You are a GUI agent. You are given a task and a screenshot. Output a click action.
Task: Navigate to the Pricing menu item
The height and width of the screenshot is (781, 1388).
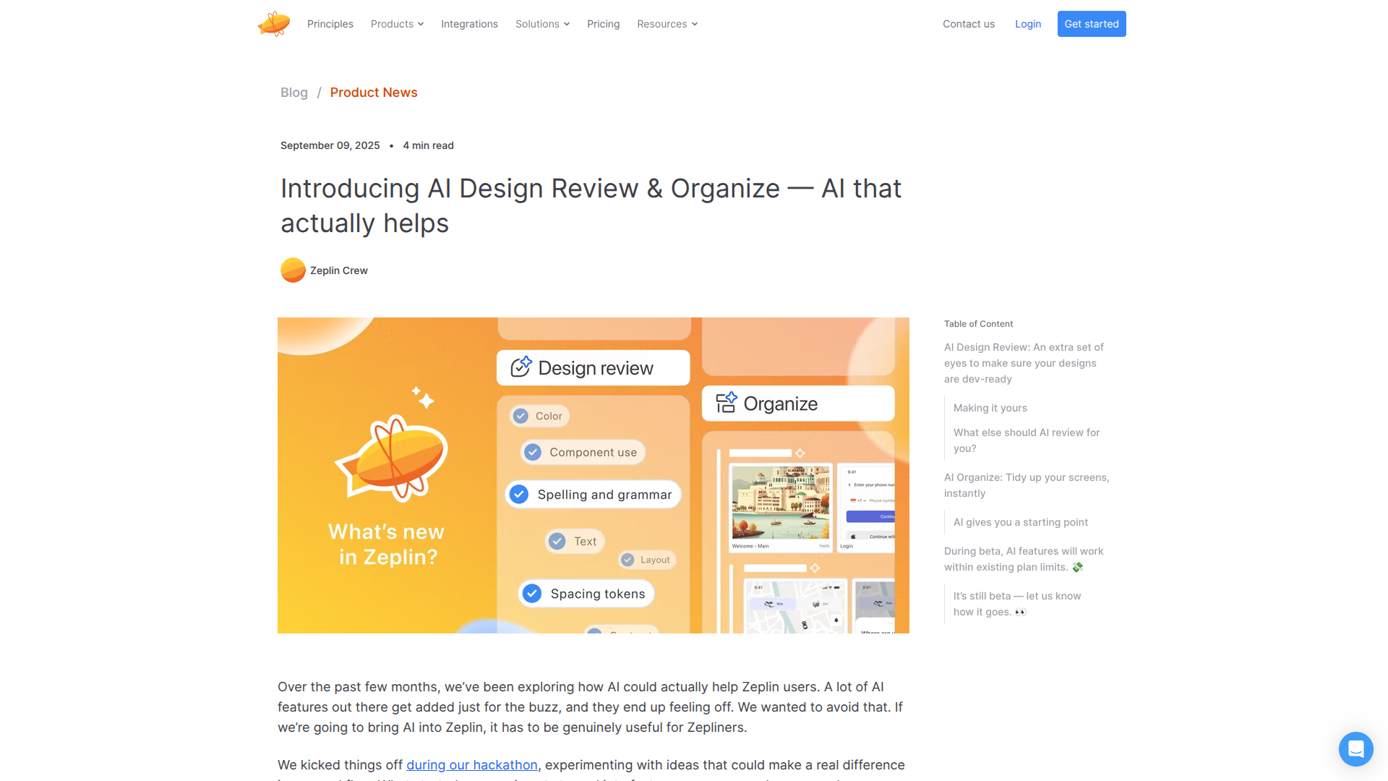click(x=603, y=24)
